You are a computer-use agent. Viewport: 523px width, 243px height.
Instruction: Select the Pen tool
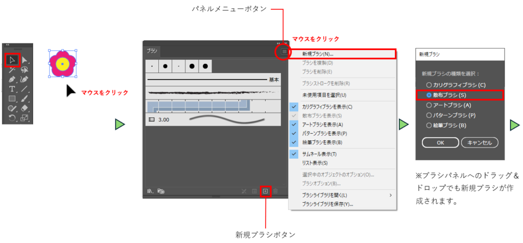pos(12,79)
